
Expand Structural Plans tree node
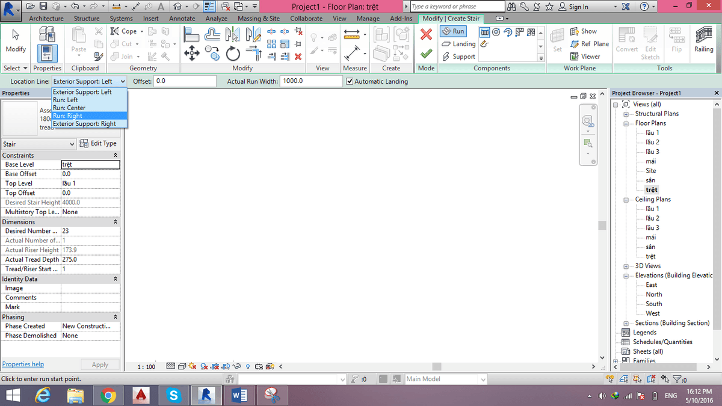(626, 114)
